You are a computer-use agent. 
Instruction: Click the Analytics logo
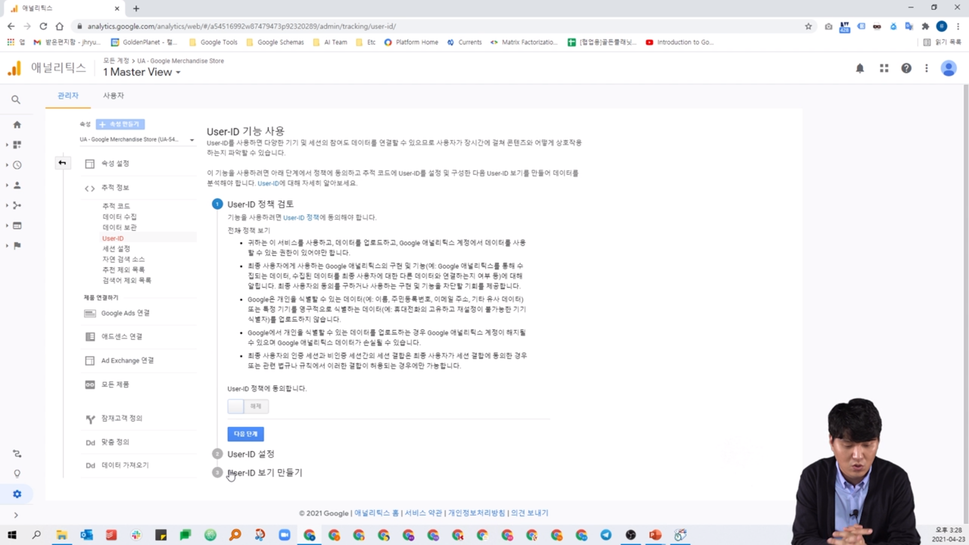click(15, 68)
